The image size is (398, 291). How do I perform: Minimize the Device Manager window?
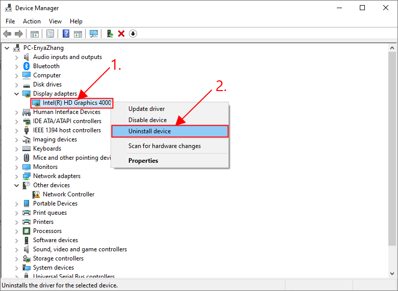pyautogui.click(x=339, y=8)
